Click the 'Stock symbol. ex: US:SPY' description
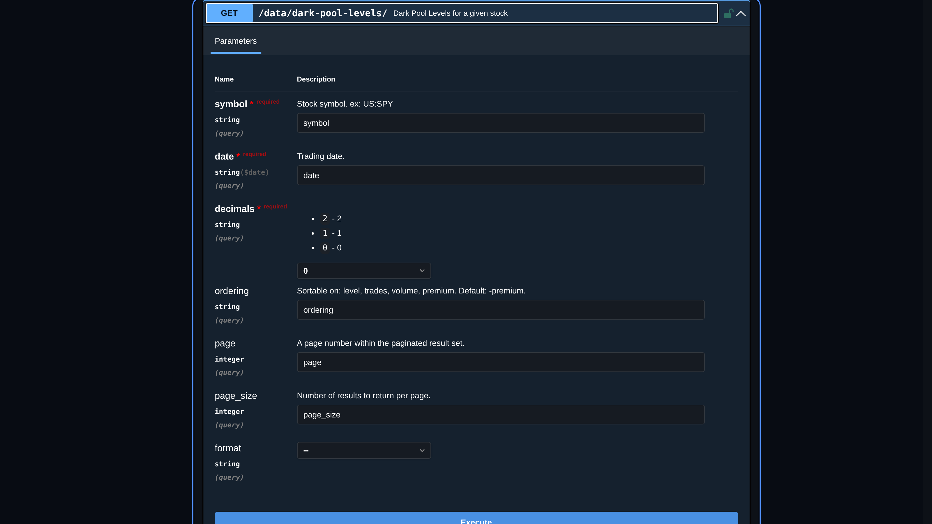 pos(345,104)
